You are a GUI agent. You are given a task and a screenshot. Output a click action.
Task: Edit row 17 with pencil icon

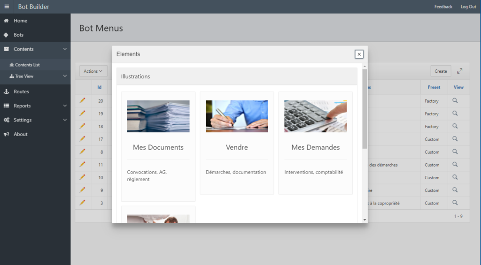point(82,139)
